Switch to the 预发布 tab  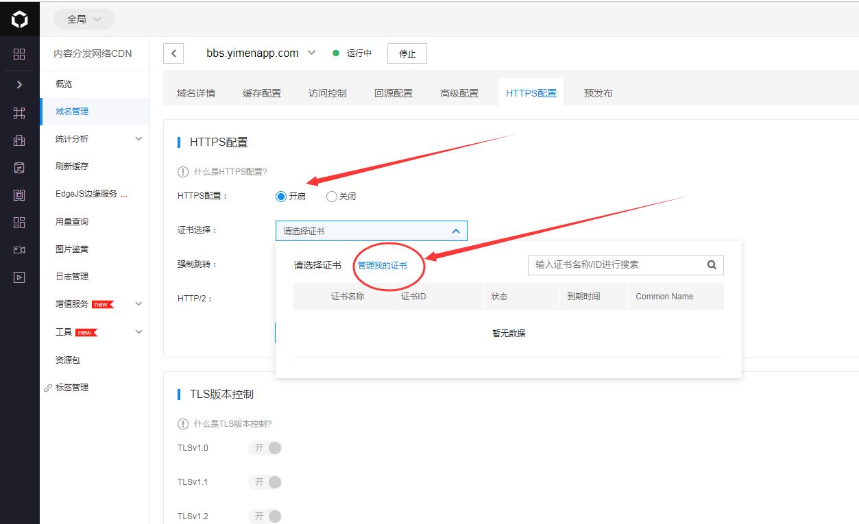coord(598,93)
